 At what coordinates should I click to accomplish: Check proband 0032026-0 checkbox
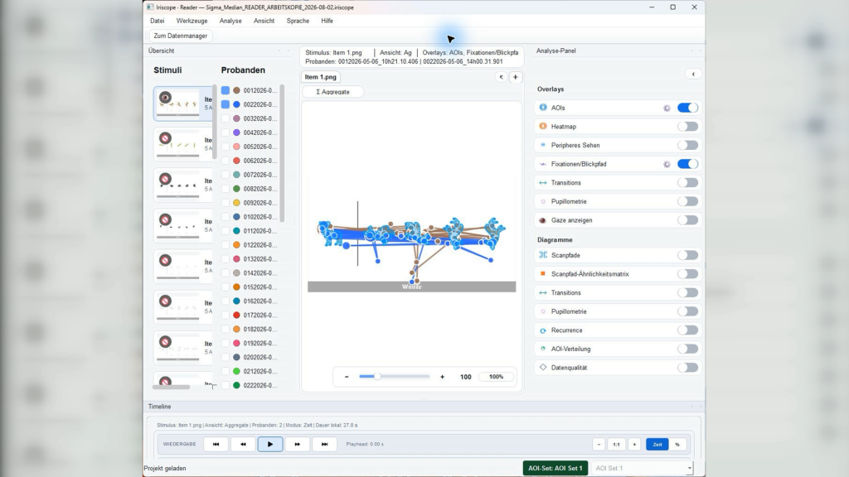tap(226, 118)
